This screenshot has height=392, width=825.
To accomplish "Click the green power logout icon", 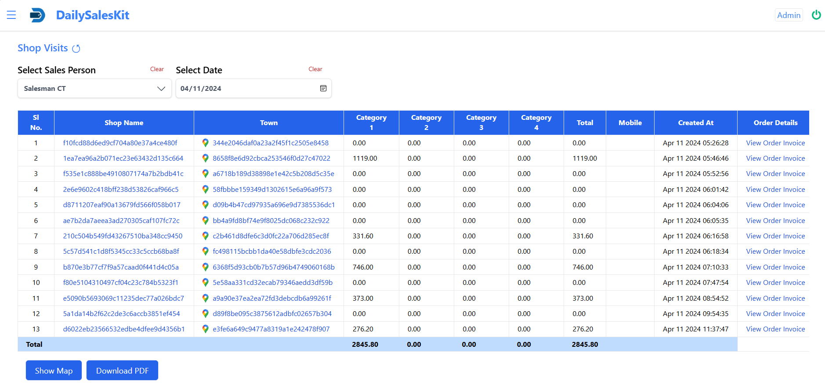I will 816,15.
